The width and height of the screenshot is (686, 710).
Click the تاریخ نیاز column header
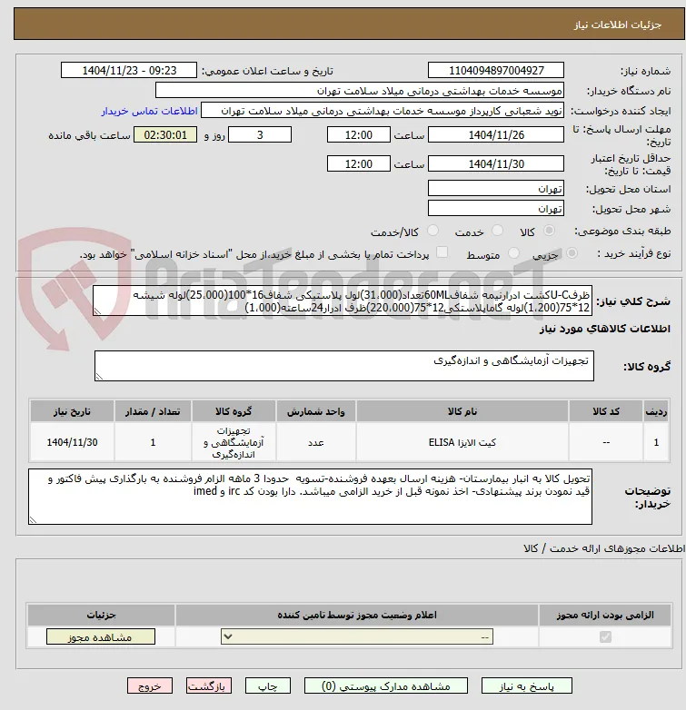click(x=72, y=411)
